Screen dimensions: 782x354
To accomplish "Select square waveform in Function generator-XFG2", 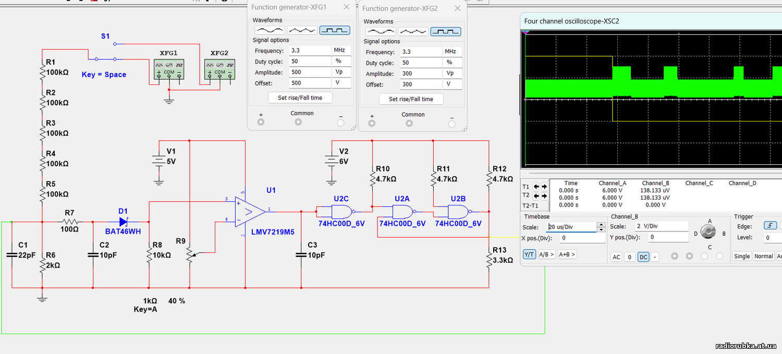I will point(445,32).
